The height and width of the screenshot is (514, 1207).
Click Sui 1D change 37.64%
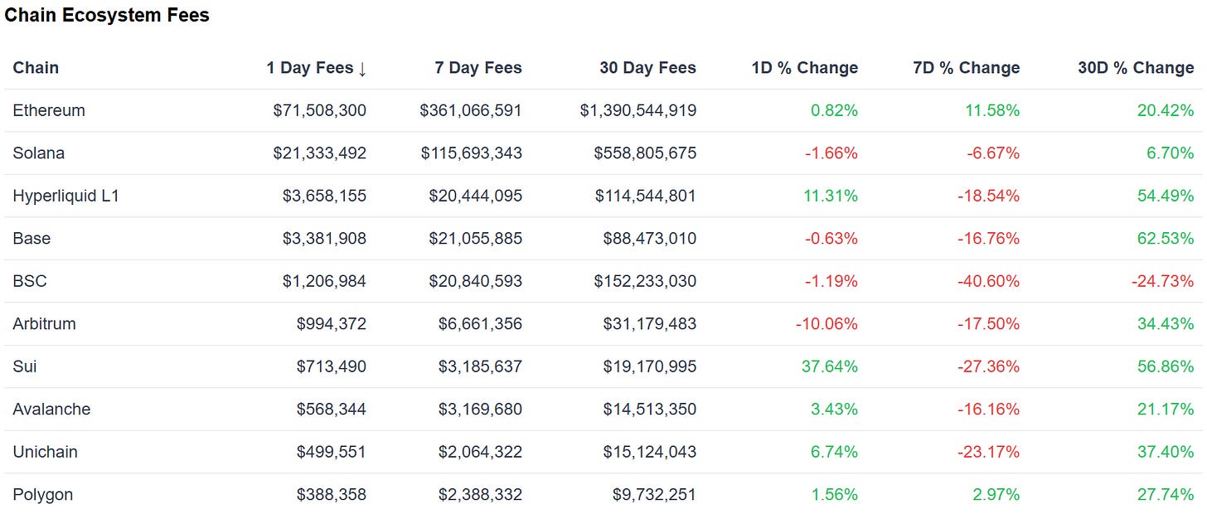tap(830, 367)
